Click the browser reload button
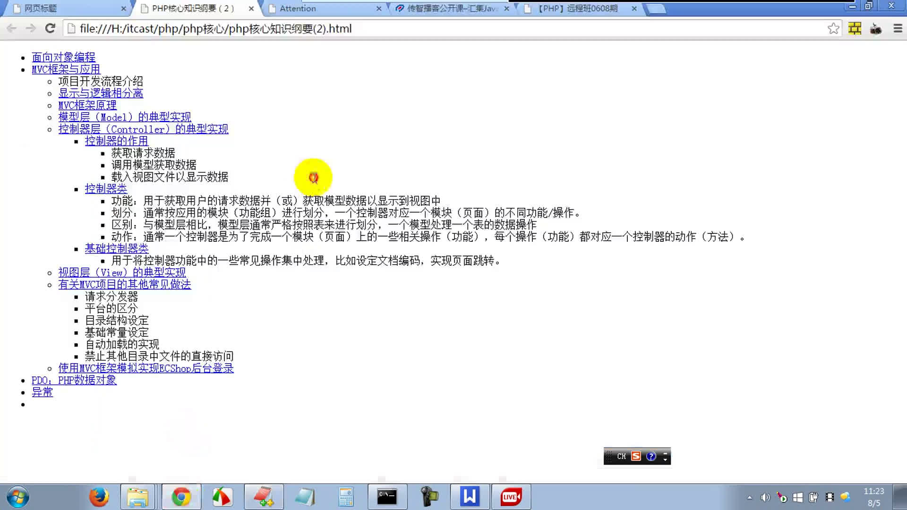 (x=50, y=28)
